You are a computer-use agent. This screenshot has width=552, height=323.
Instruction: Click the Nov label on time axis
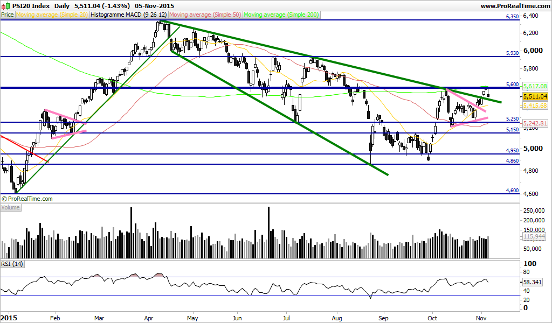tap(481, 318)
